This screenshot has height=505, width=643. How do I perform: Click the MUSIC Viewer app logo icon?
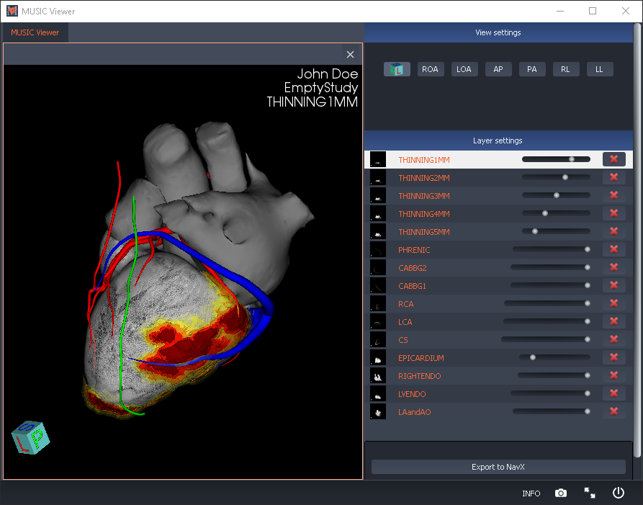[x=12, y=11]
